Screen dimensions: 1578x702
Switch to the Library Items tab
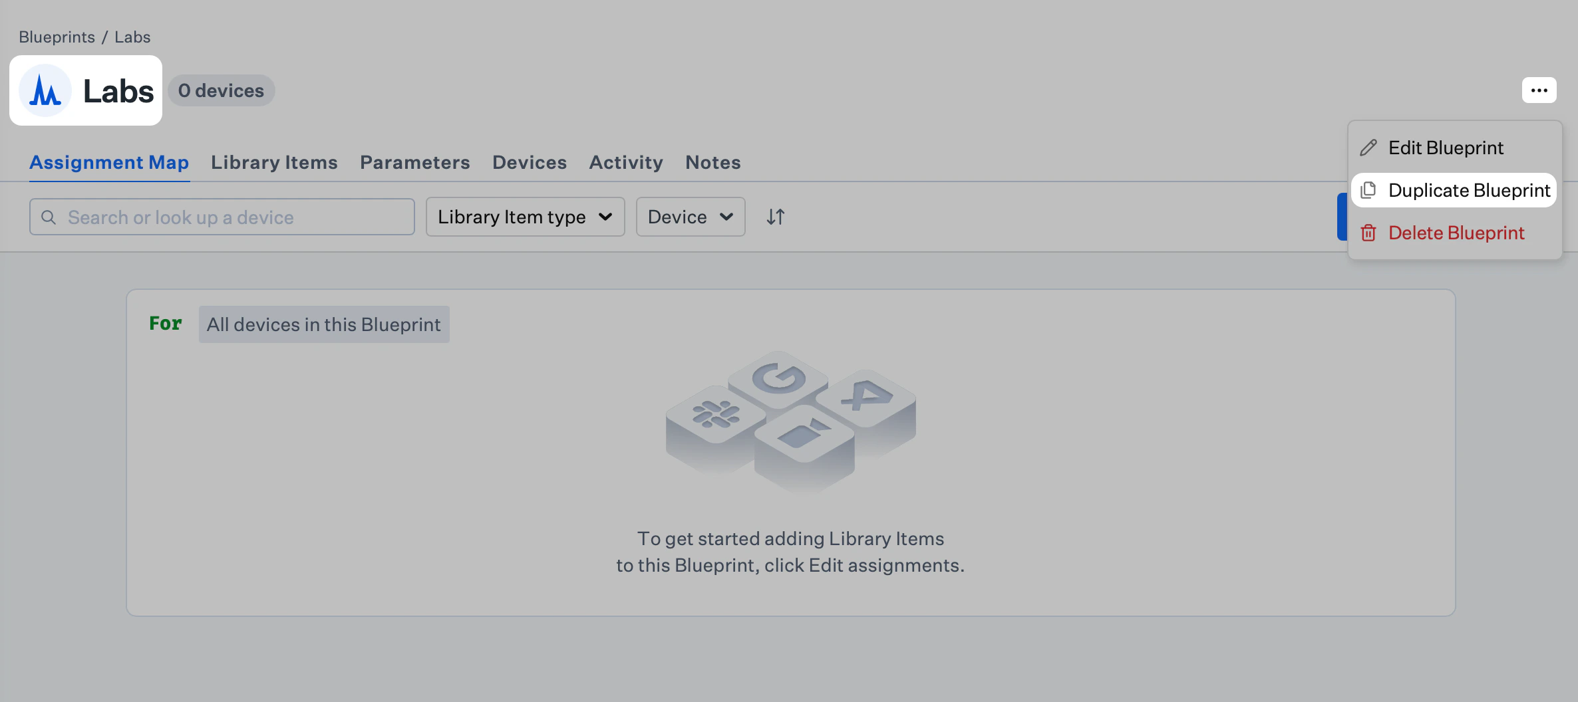273,162
